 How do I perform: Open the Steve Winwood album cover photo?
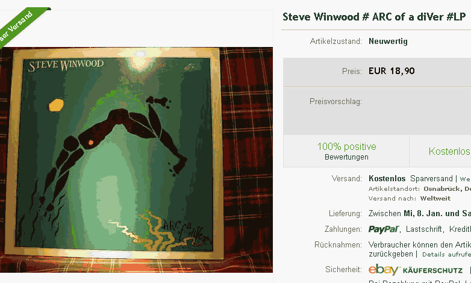click(136, 160)
